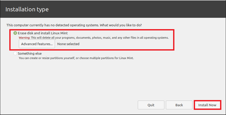
Task: Open Advanced features options
Action: 37,44
